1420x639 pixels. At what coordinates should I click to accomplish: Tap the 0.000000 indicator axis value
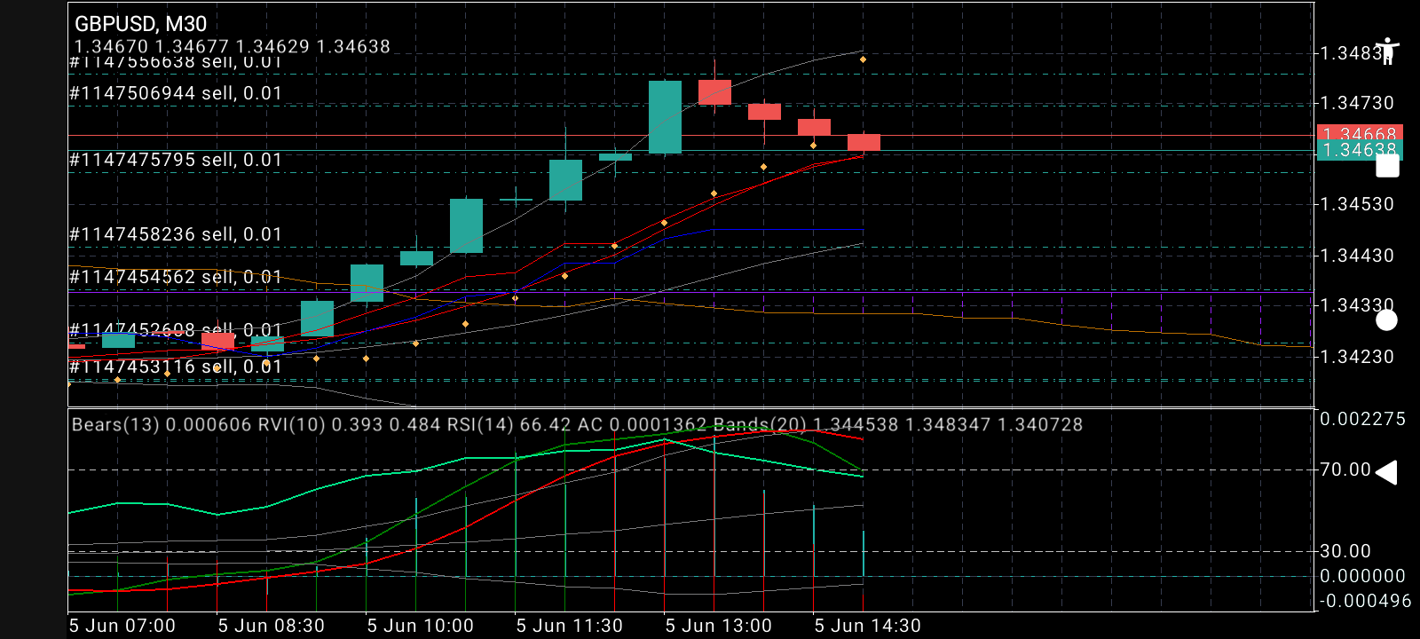[1363, 576]
